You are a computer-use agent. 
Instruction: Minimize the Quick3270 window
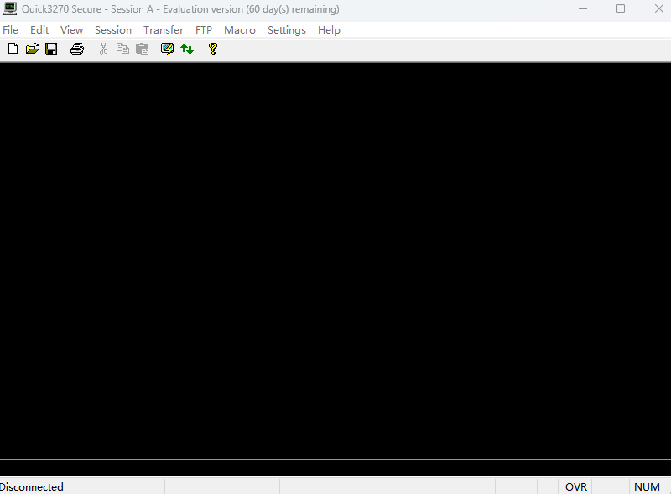[583, 8]
